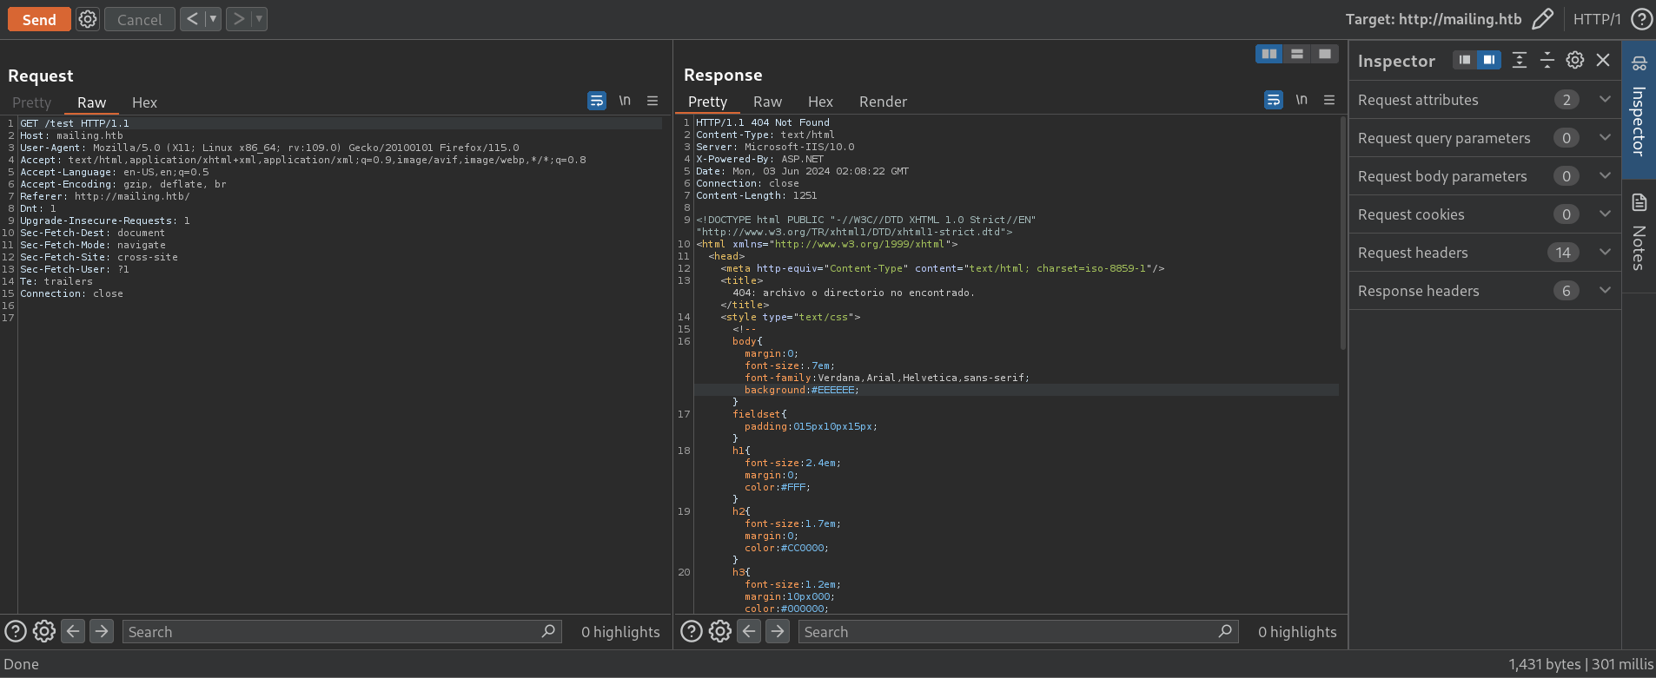This screenshot has height=678, width=1656.
Task: Select the Request Hex tab
Action: click(x=144, y=102)
